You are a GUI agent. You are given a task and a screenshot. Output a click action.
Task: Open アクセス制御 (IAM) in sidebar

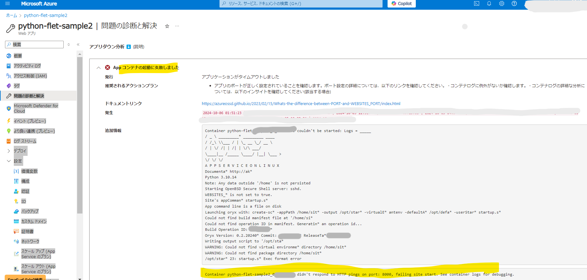(30, 76)
